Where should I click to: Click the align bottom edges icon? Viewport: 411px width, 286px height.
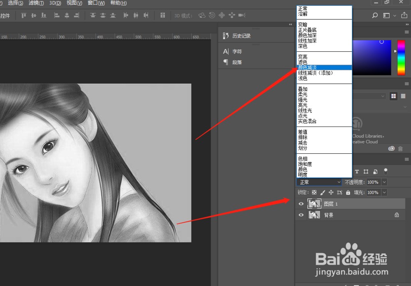tap(44, 16)
